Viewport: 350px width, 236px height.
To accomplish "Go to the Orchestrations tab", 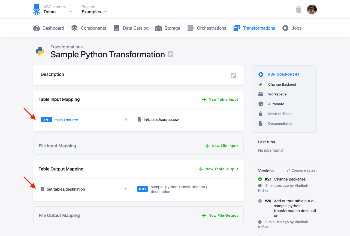I will click(207, 28).
